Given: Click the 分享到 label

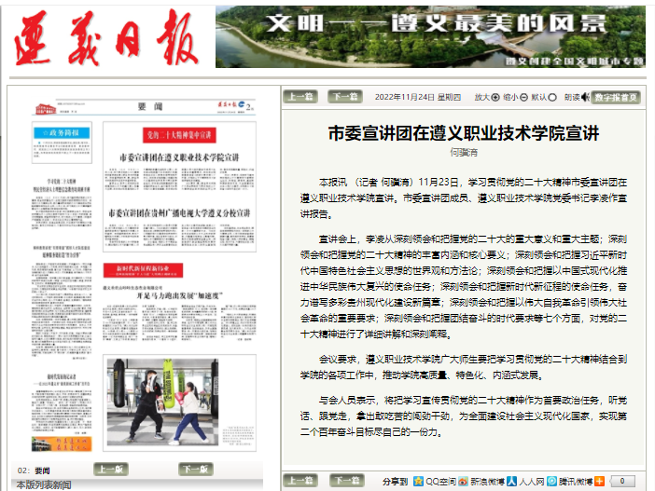Looking at the screenshot, I should click(x=395, y=482).
